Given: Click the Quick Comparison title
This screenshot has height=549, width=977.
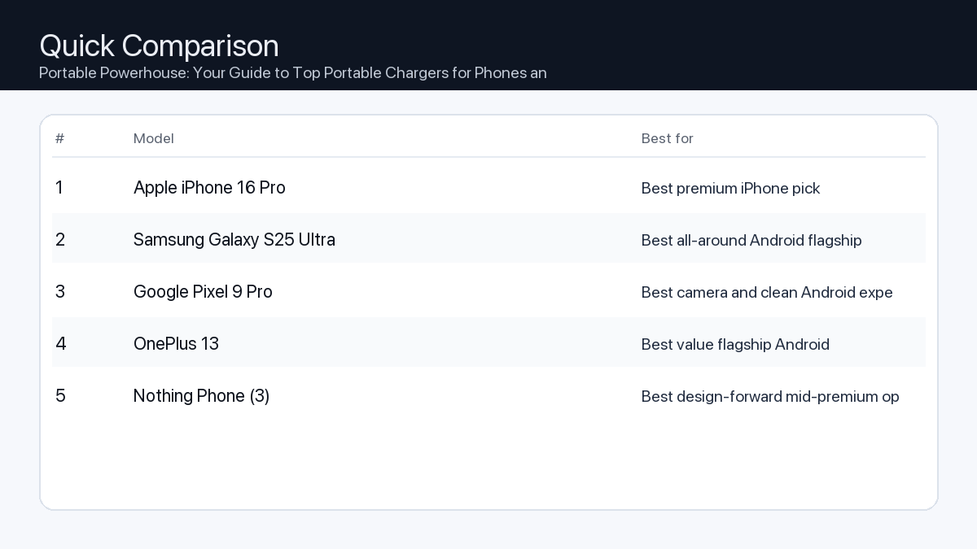Looking at the screenshot, I should [x=159, y=46].
